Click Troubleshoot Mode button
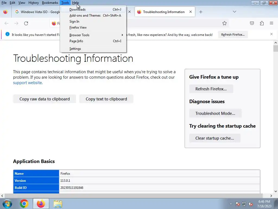 click(215, 113)
